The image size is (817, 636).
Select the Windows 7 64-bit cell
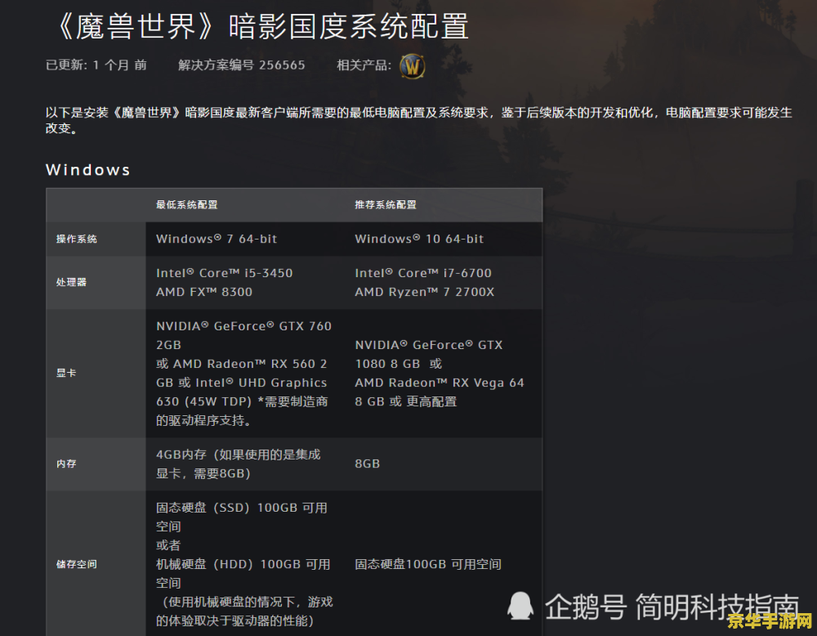(217, 239)
